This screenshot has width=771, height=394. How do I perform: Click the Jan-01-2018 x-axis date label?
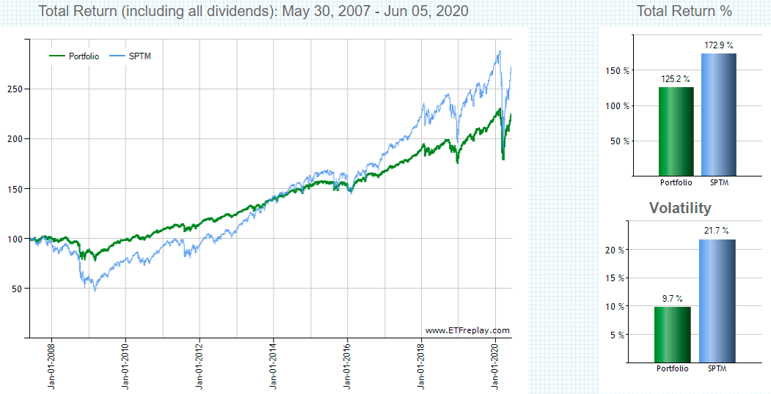coord(421,366)
